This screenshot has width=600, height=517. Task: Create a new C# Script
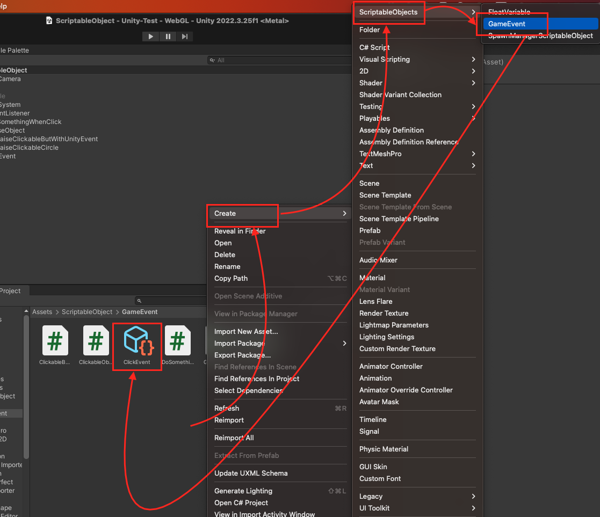tap(417, 47)
